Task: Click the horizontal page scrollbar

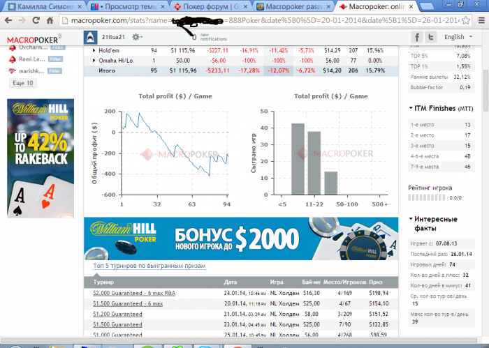Action: click(239, 340)
